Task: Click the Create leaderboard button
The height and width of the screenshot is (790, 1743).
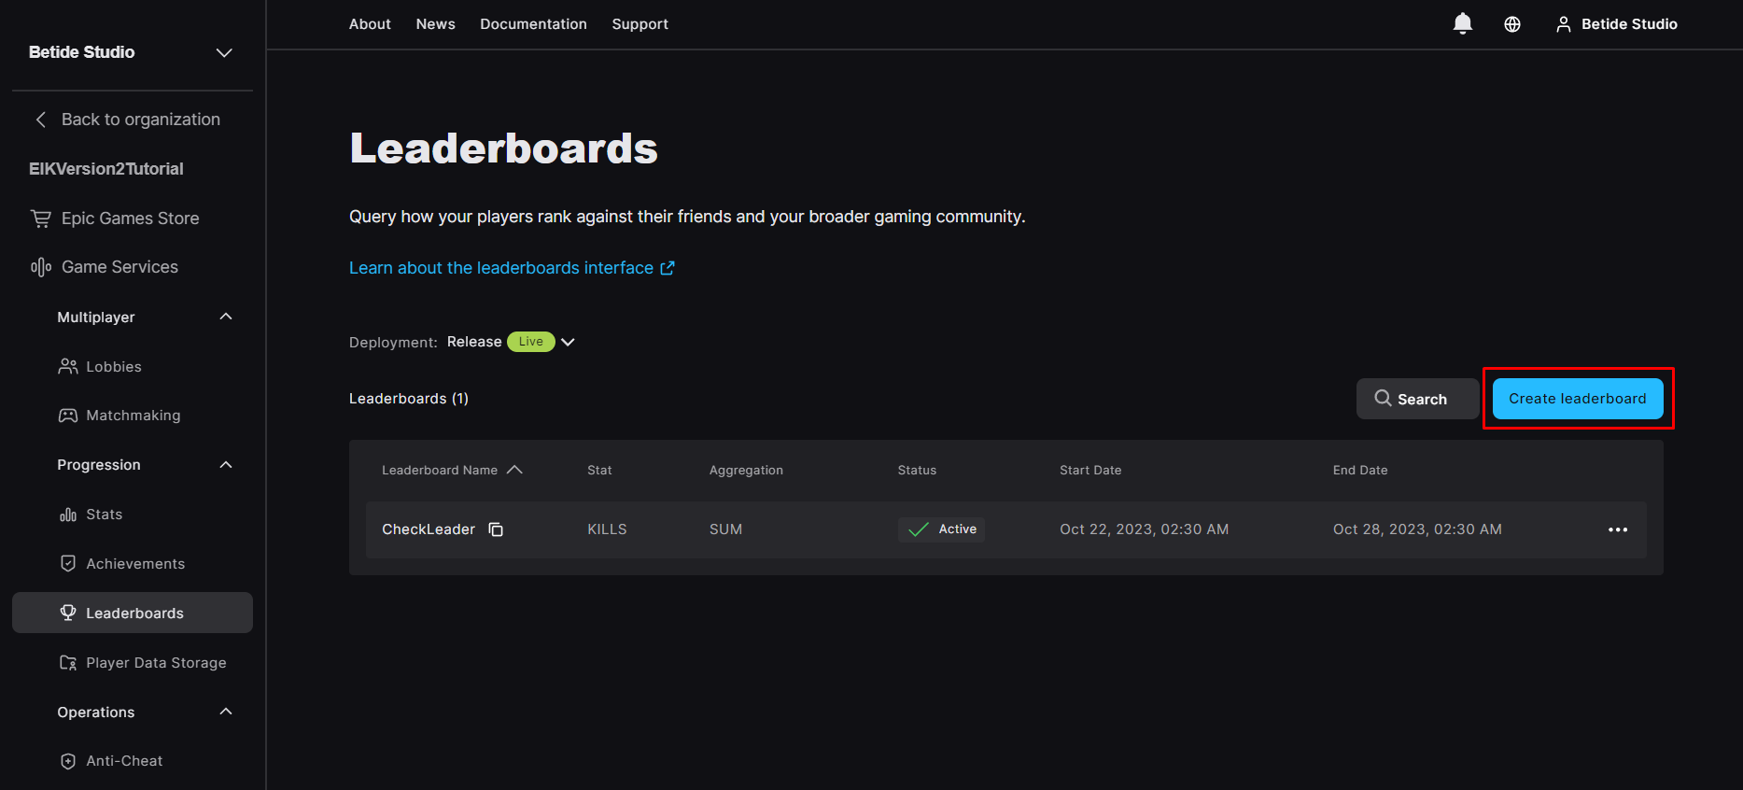Action: [x=1577, y=399]
